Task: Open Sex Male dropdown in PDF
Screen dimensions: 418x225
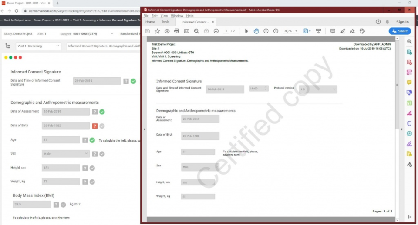Action: click(x=200, y=167)
